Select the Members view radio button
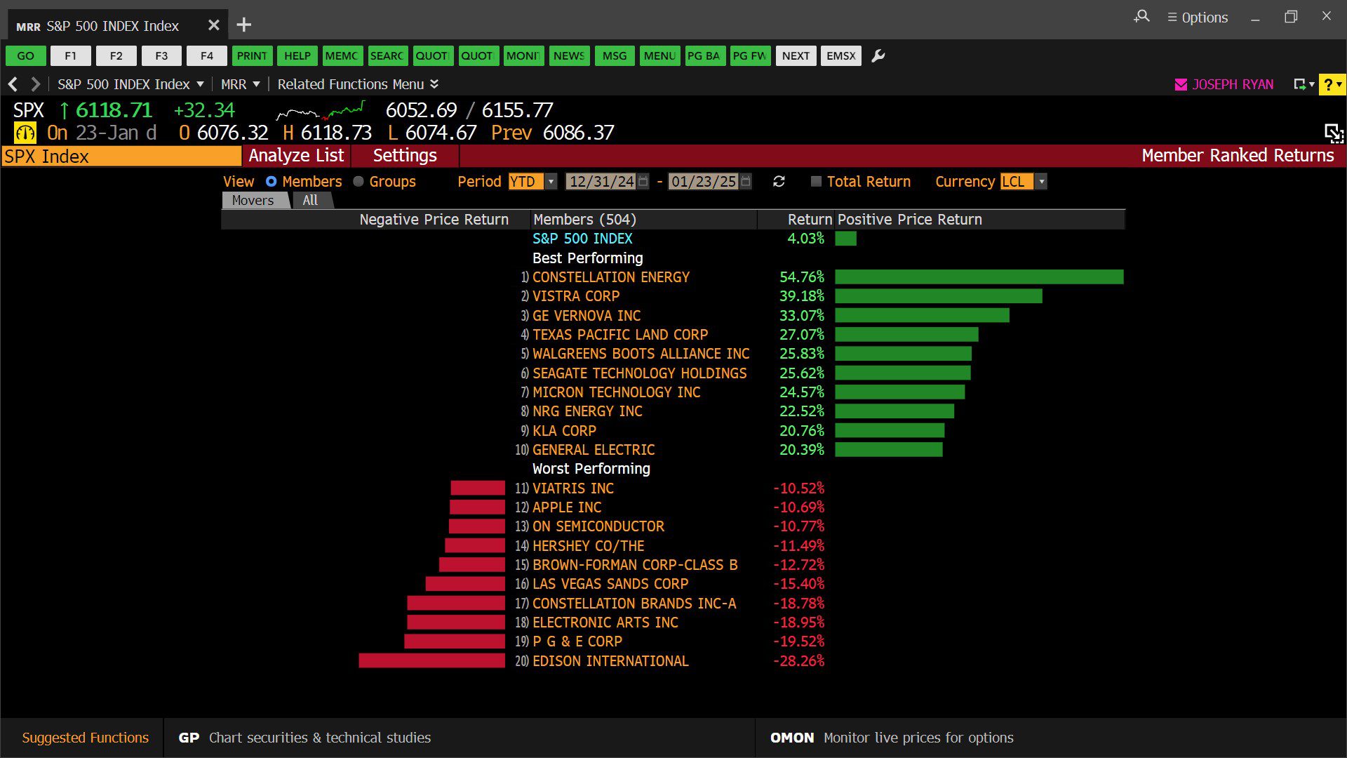This screenshot has width=1347, height=758. tap(272, 182)
